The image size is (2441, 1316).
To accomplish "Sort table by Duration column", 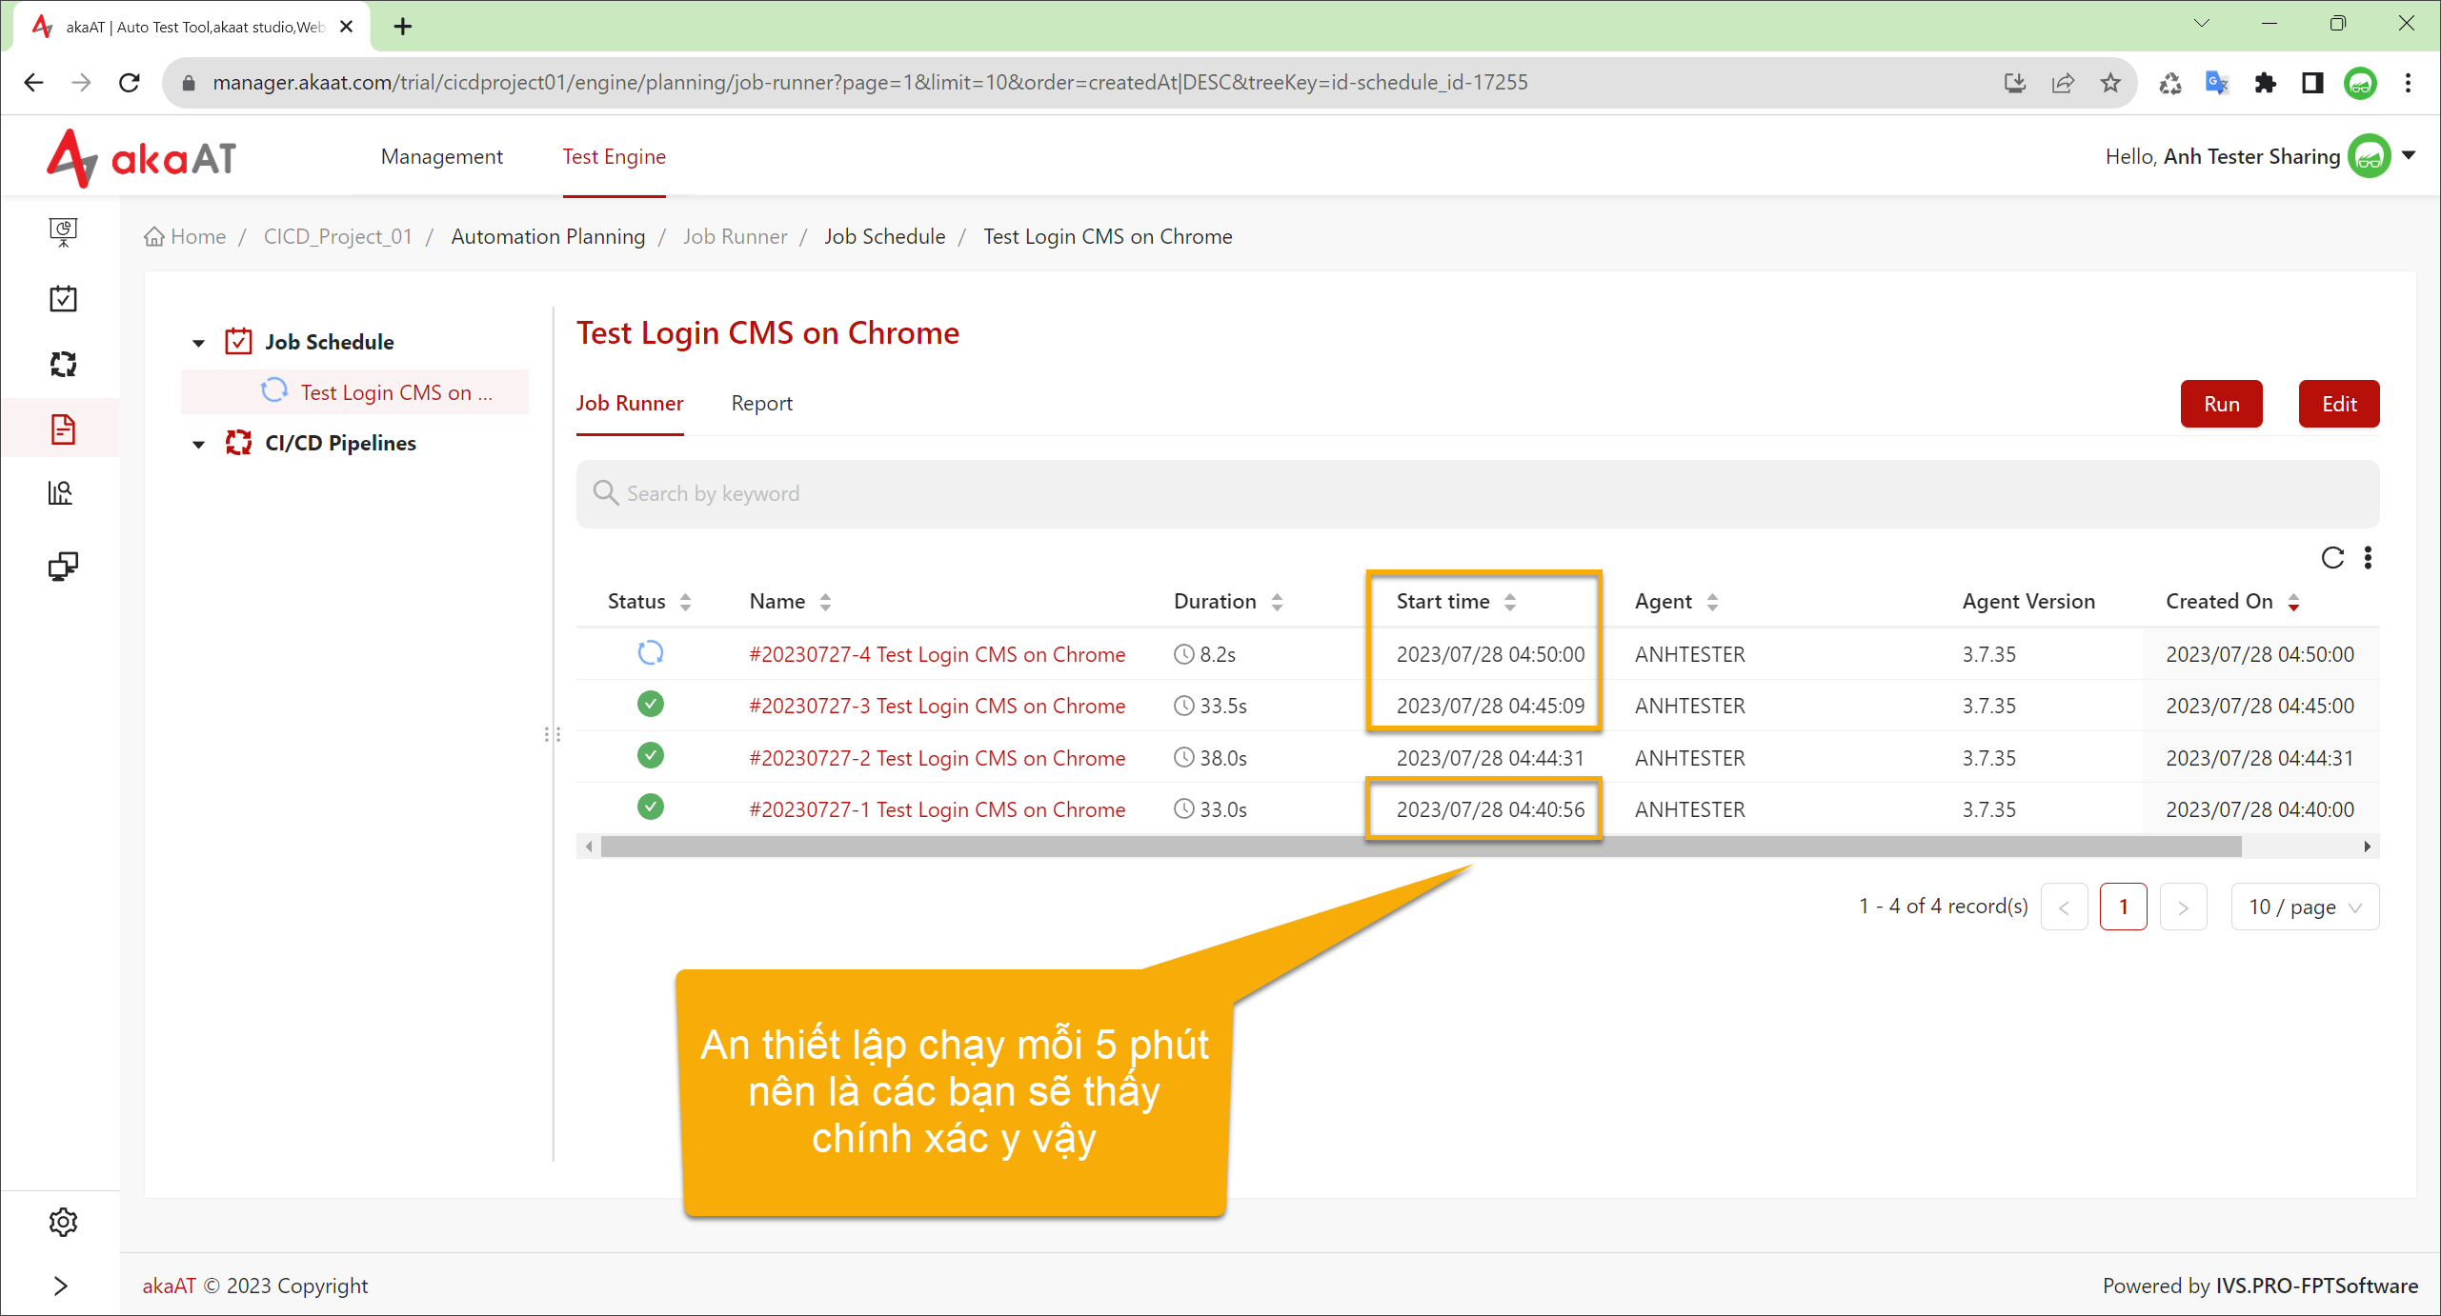I will tap(1229, 601).
